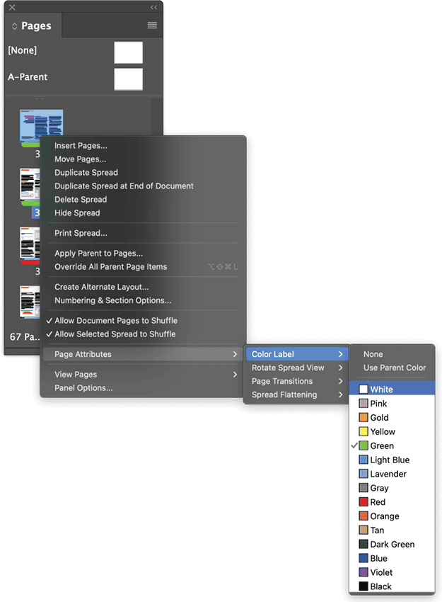Viewport: 442px width, 602px height.
Task: Close the Pages panel with X icon
Action: coord(12,7)
